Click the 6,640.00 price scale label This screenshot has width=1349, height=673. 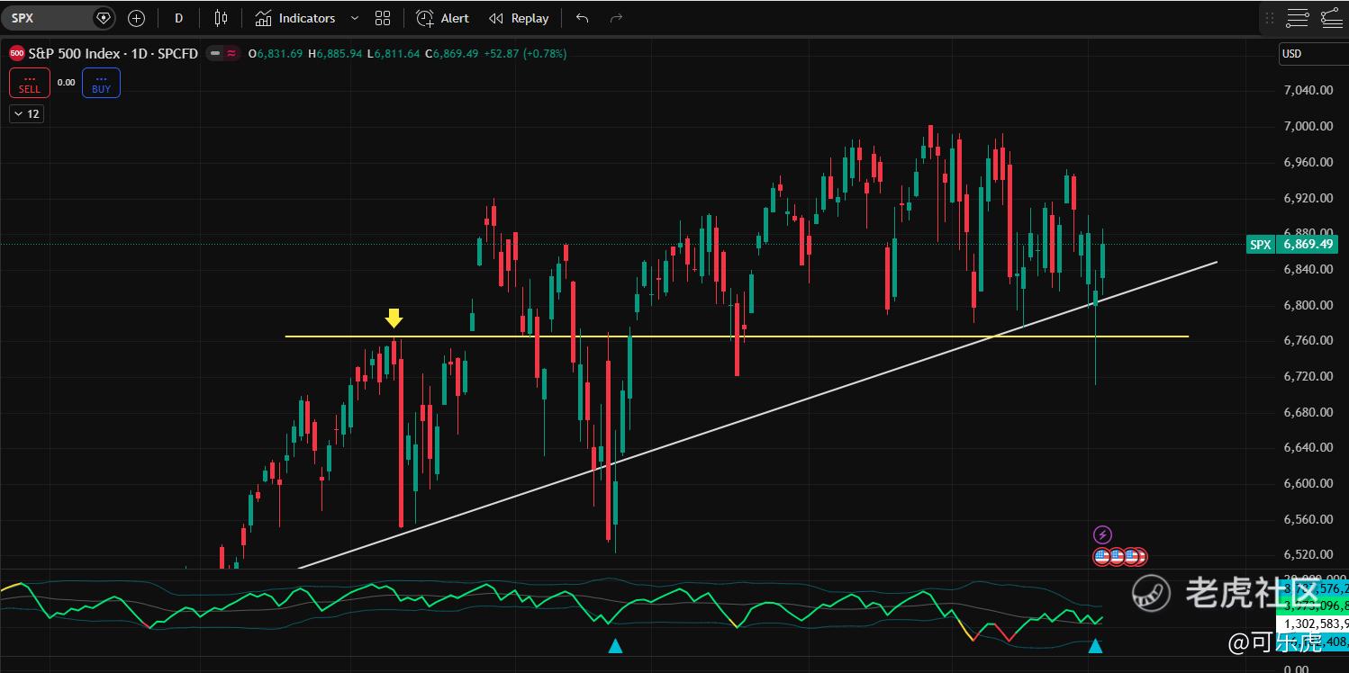click(x=1308, y=447)
